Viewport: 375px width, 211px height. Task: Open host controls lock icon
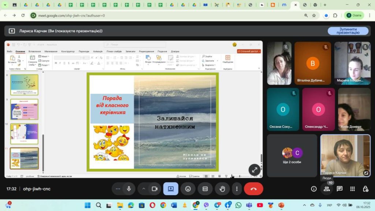point(365,189)
